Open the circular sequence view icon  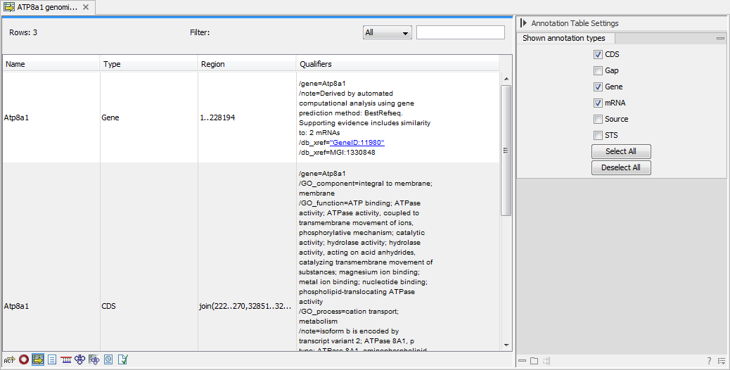pyautogui.click(x=24, y=359)
